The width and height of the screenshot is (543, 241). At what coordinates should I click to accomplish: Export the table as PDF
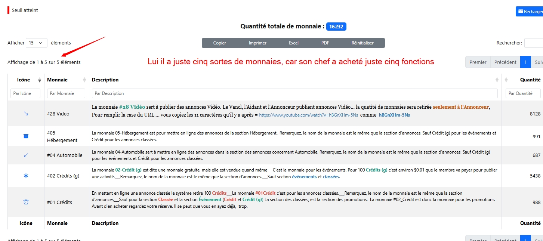325,43
